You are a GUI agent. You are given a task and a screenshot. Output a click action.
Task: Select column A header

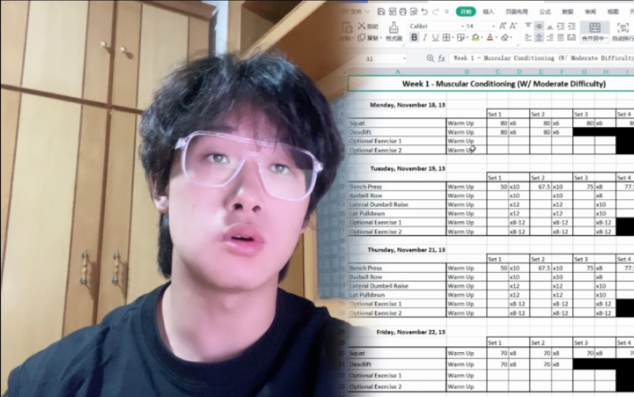coord(397,71)
